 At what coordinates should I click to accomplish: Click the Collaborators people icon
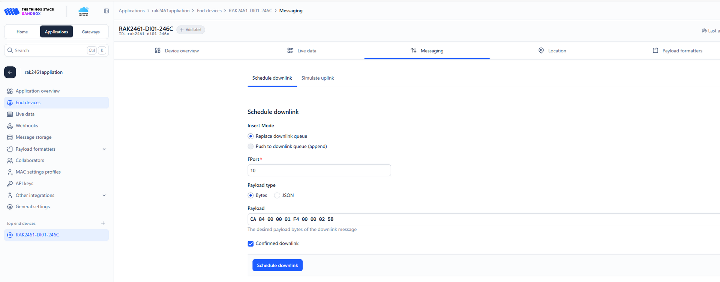click(10, 160)
